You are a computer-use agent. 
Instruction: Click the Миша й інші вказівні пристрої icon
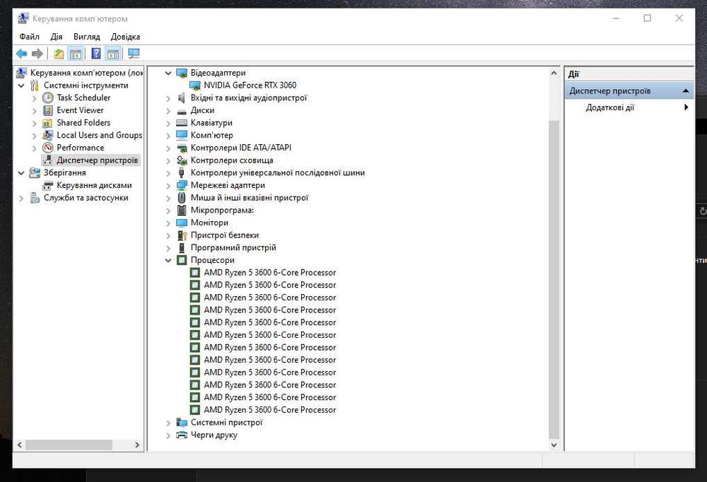(182, 198)
